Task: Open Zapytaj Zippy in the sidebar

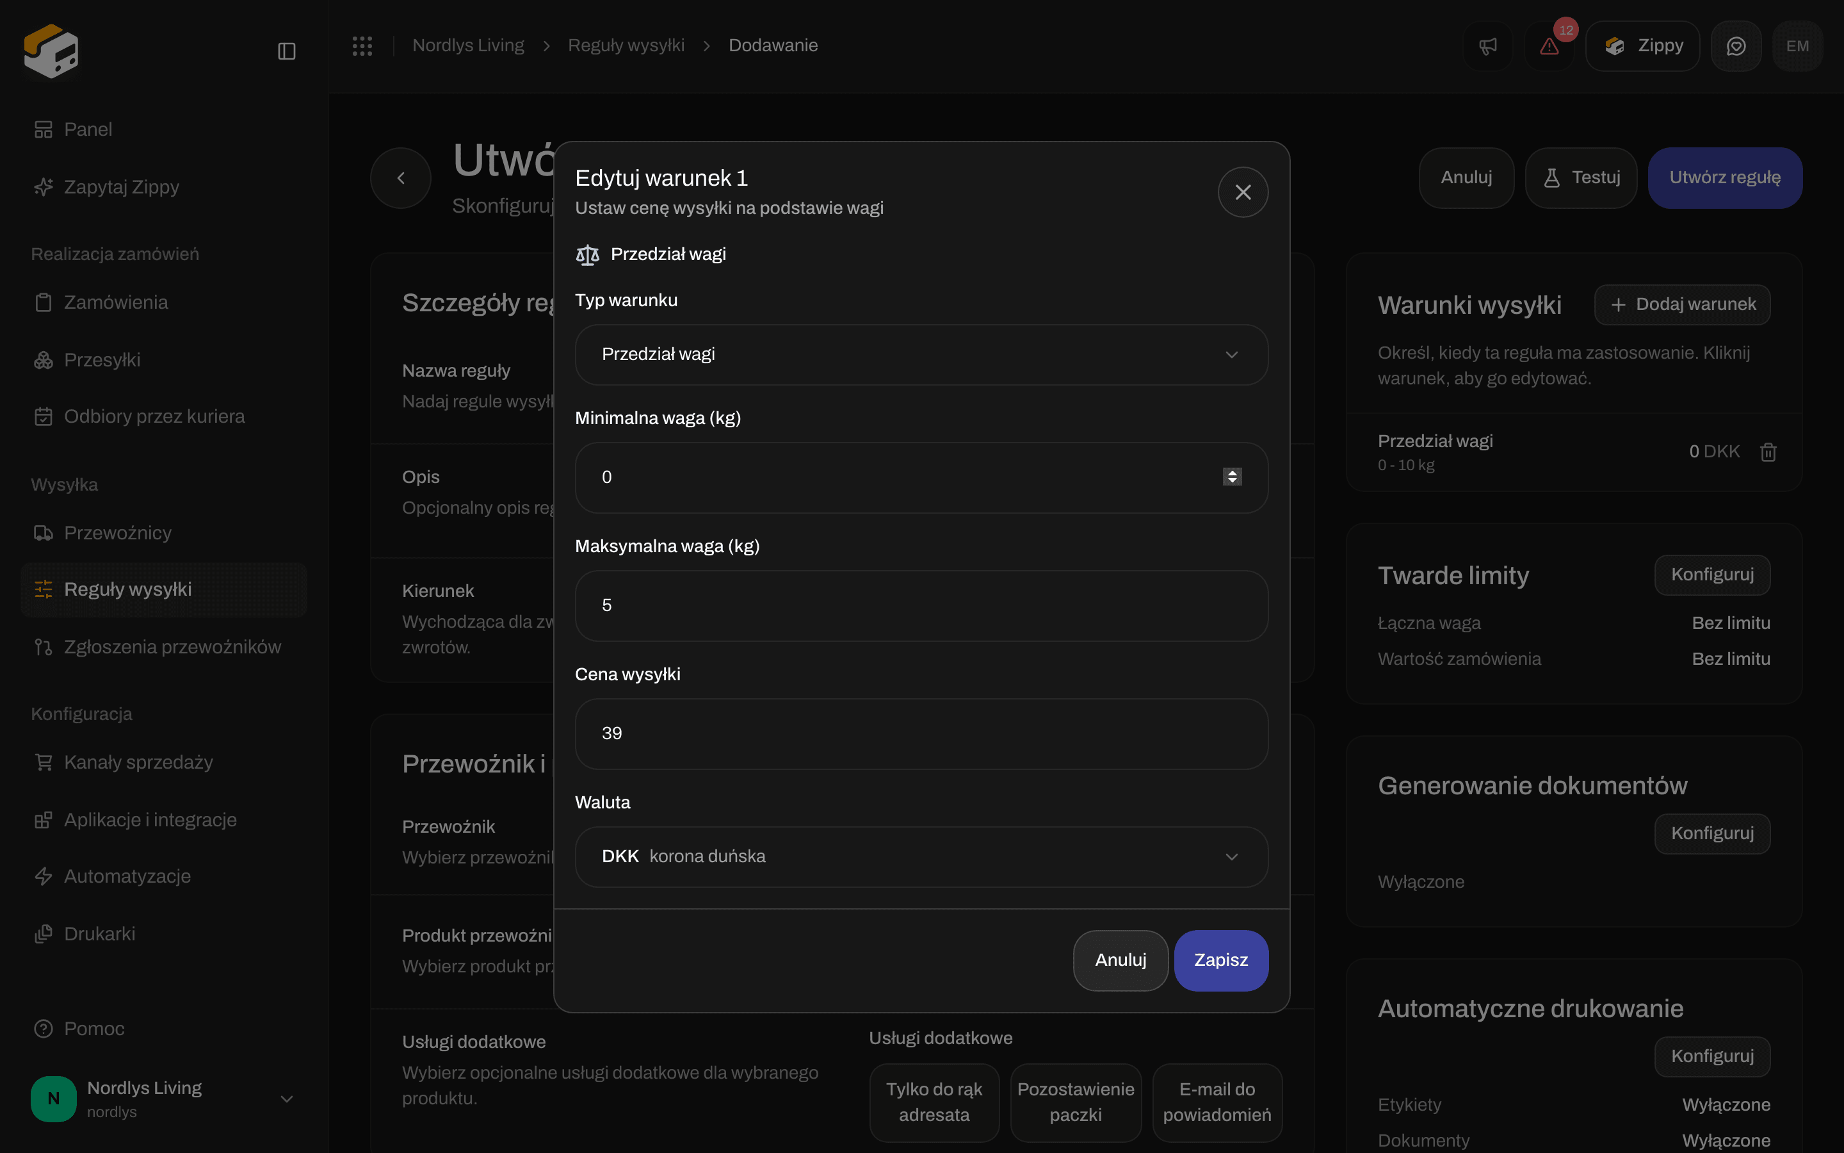Action: (164, 187)
